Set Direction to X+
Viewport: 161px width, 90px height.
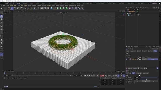click(138, 81)
